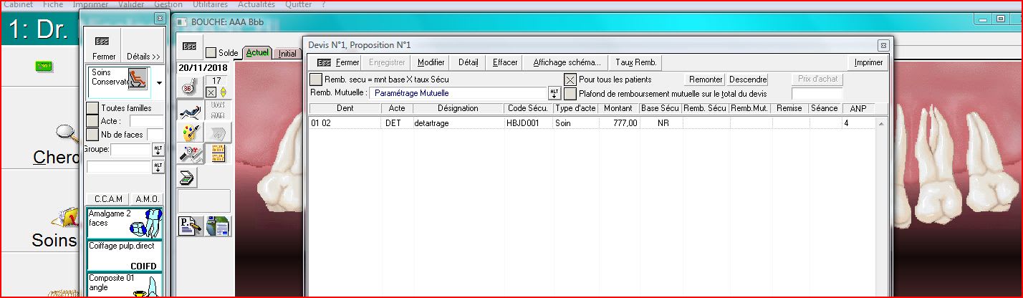Image resolution: width=1023 pixels, height=298 pixels.
Task: Uncheck Pour tous les patients
Action: tap(570, 80)
